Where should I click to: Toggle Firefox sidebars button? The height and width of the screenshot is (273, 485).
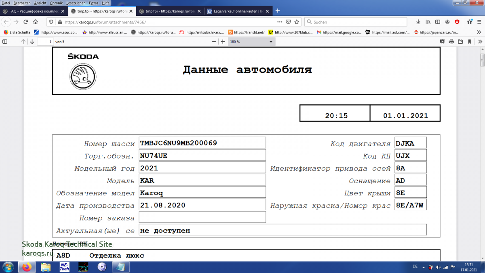tap(437, 22)
